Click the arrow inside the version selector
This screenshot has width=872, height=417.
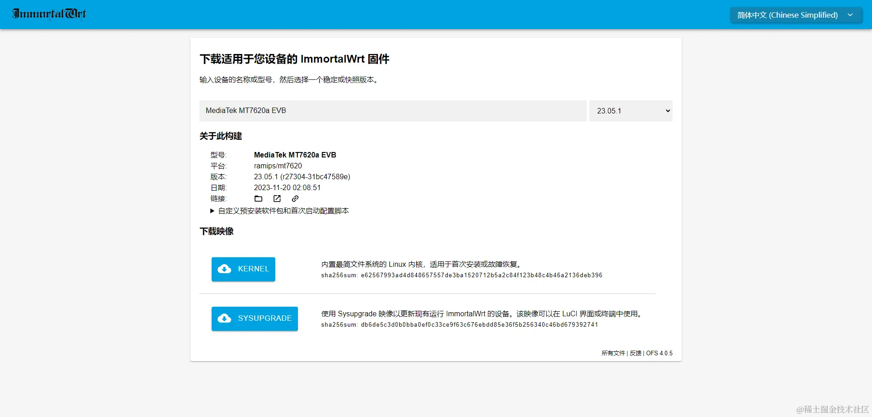pos(667,111)
